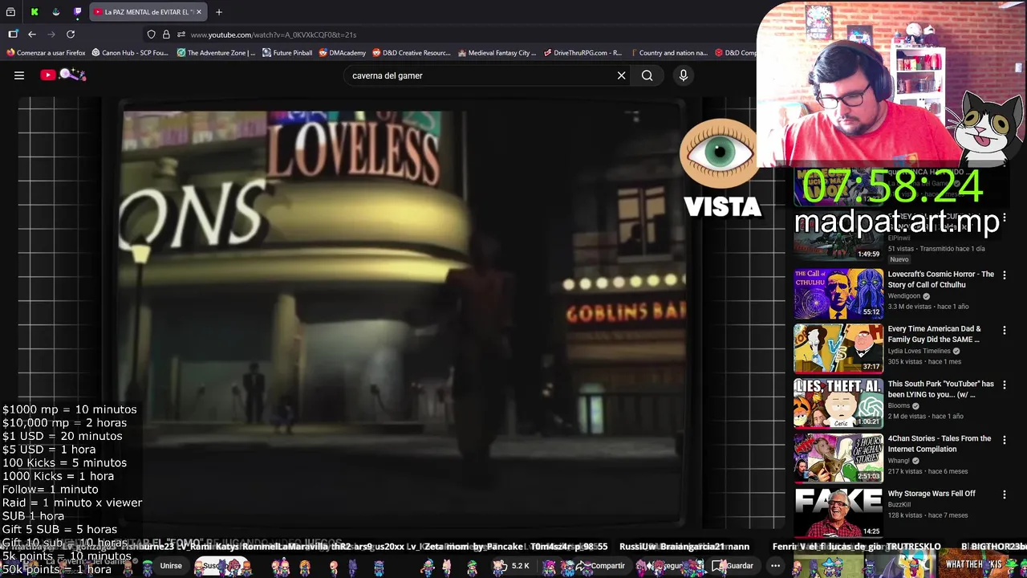The height and width of the screenshot is (578, 1027).
Task: Open 4Chan Stories video title
Action: click(x=939, y=444)
